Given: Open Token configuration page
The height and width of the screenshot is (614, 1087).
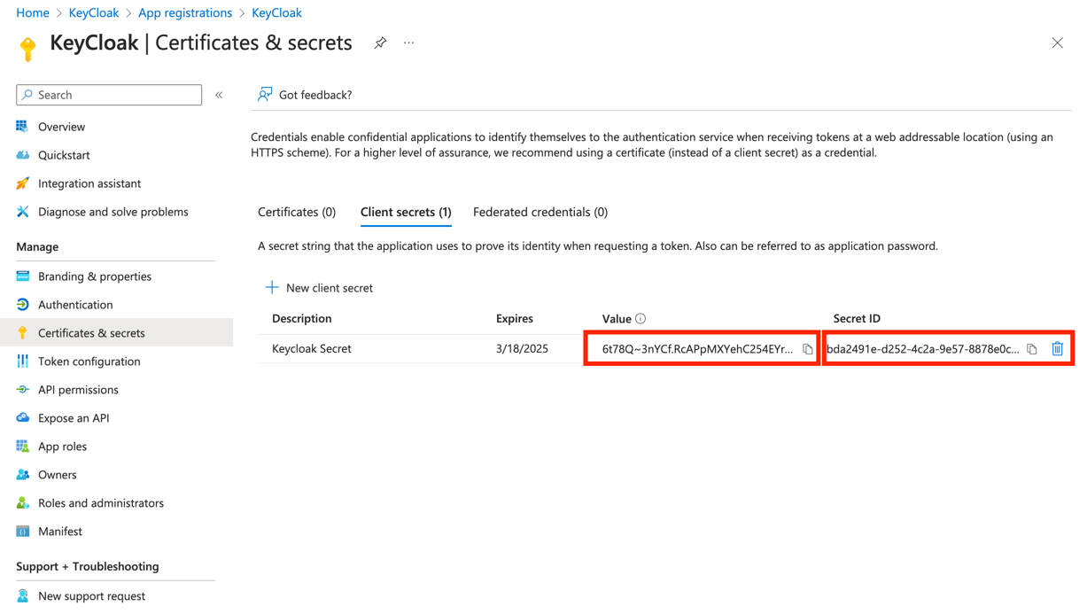Looking at the screenshot, I should (89, 361).
